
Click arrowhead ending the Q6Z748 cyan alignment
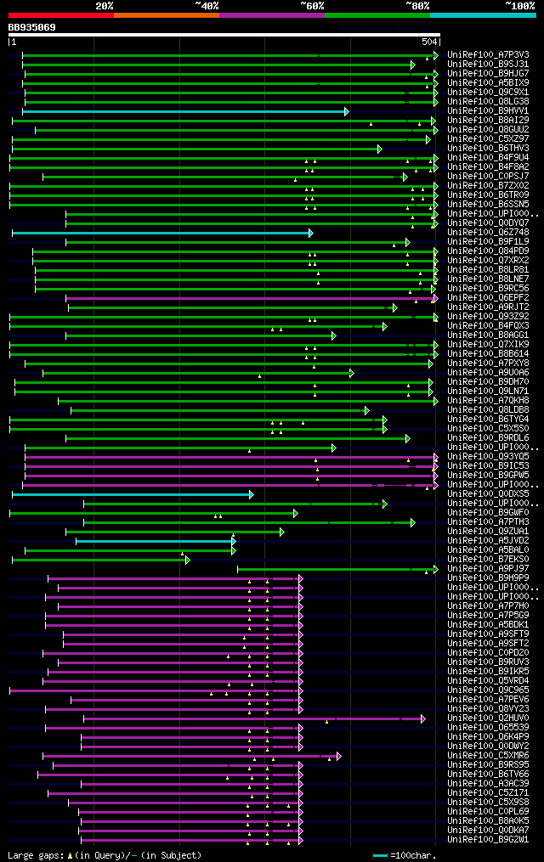[311, 233]
